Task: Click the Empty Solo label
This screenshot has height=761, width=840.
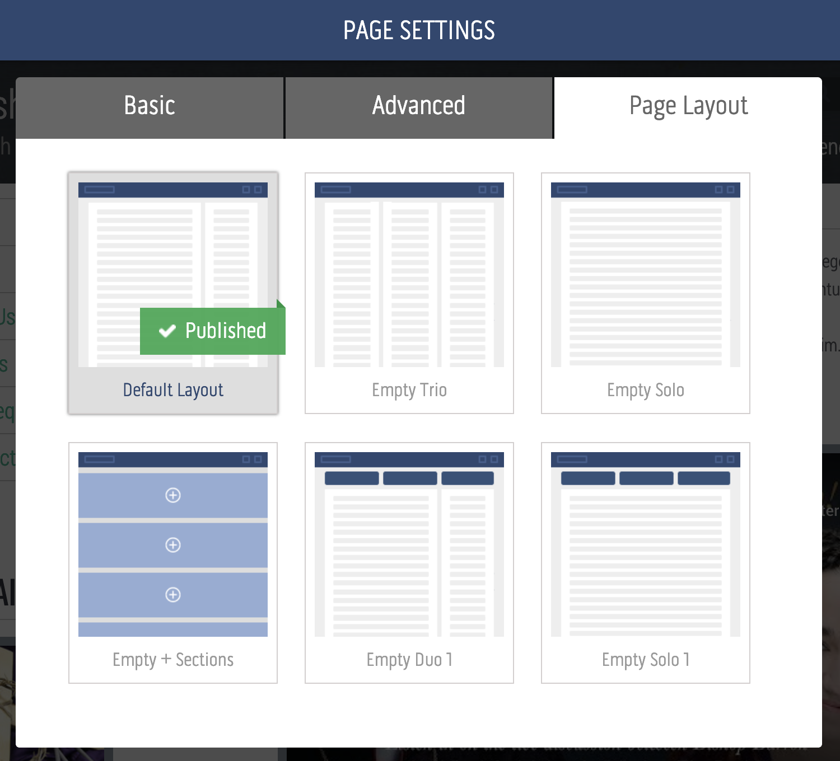Action: (x=646, y=390)
